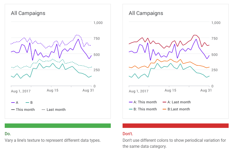The width and height of the screenshot is (231, 153).
Task: Toggle the dotted 'Last month' legend item
Action: click(x=54, y=110)
